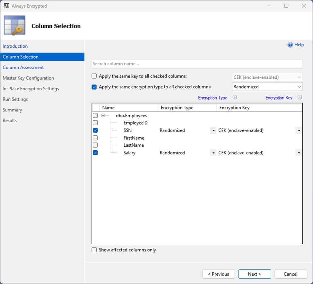This screenshot has height=284, width=313.
Task: Click Randomized value in the Salary row
Action: pyautogui.click(x=172, y=153)
